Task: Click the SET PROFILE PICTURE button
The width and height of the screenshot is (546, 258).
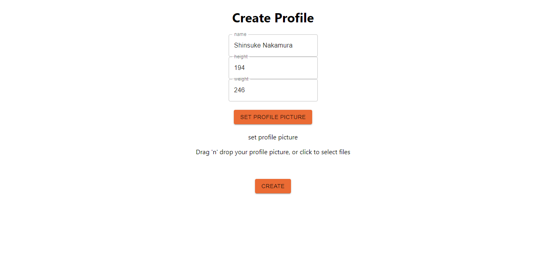Action: tap(273, 117)
